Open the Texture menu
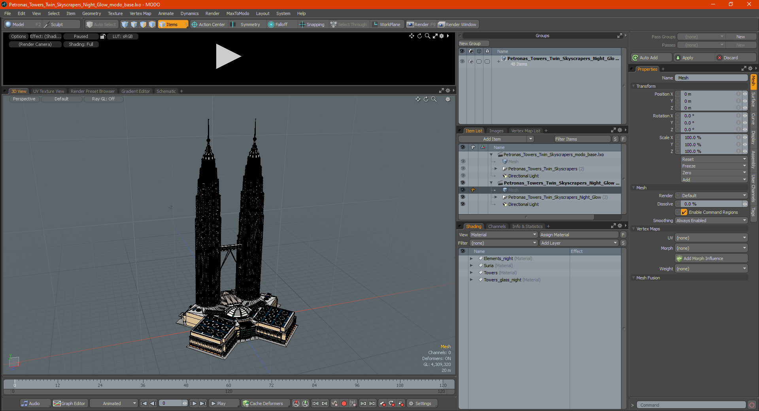 click(115, 13)
